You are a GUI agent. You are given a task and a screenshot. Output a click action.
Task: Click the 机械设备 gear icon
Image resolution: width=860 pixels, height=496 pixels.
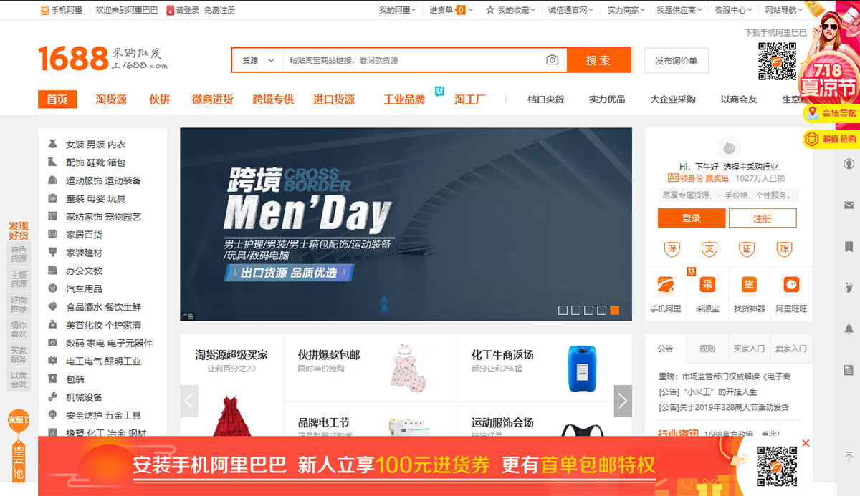tap(54, 397)
